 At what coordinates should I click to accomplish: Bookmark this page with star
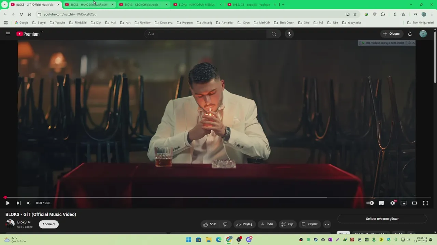355,14
